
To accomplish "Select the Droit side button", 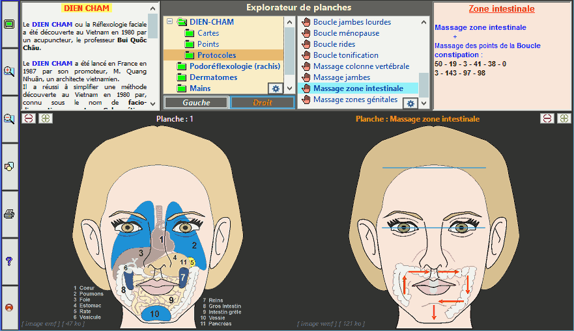I will [263, 103].
